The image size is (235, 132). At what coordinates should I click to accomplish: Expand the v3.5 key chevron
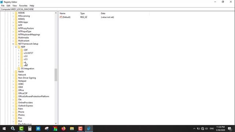[19, 59]
